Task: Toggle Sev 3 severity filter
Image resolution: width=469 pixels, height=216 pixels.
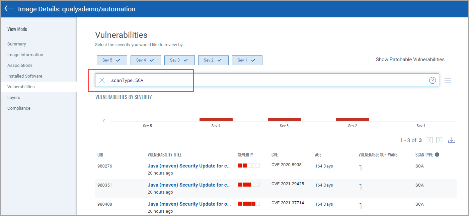Action: tap(179, 60)
